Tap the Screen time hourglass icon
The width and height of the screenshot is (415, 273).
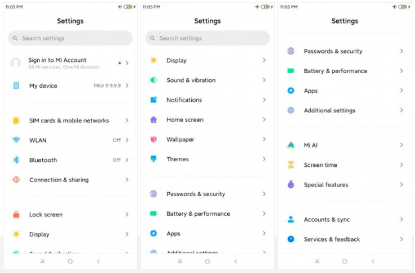click(291, 165)
